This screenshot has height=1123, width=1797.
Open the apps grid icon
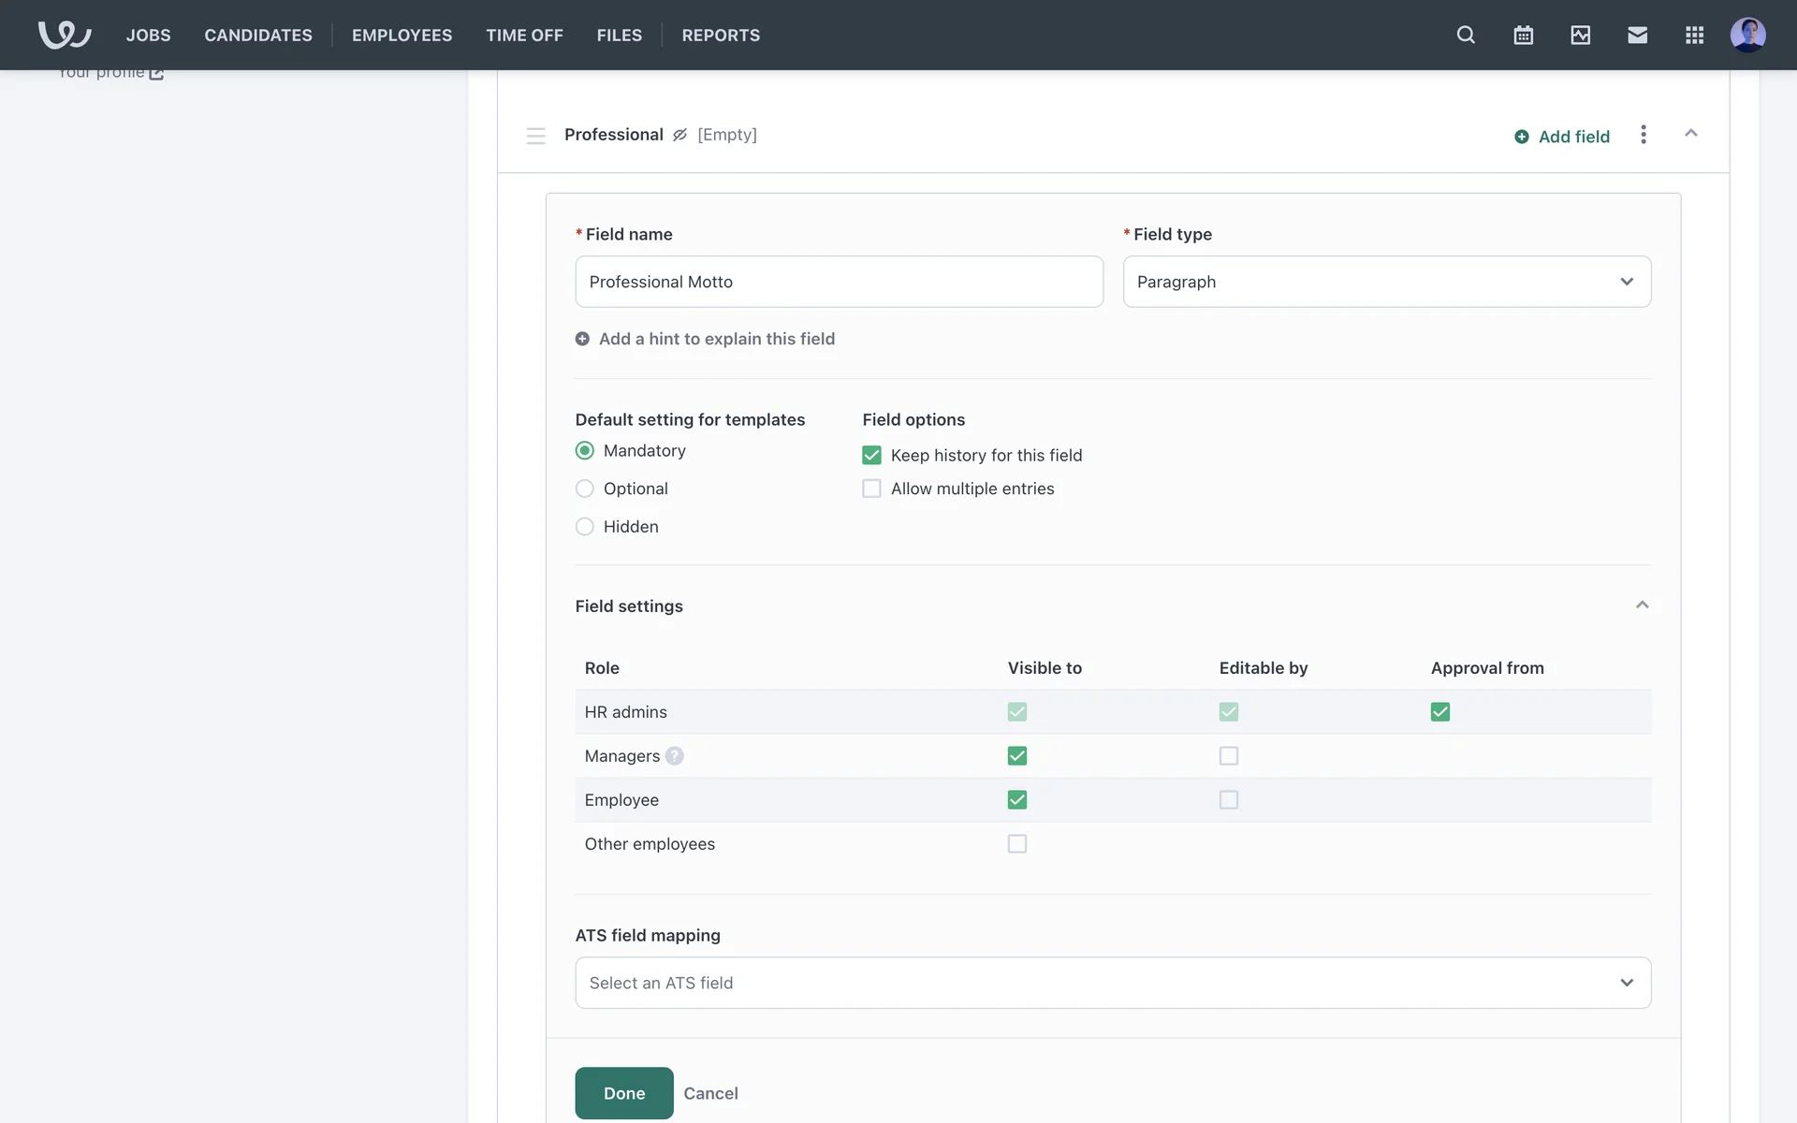coord(1694,35)
